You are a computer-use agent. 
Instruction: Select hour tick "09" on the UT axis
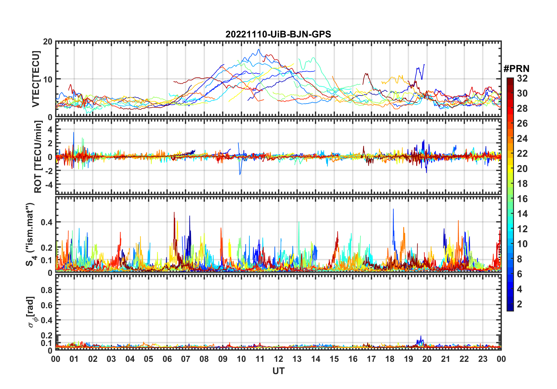click(223, 359)
